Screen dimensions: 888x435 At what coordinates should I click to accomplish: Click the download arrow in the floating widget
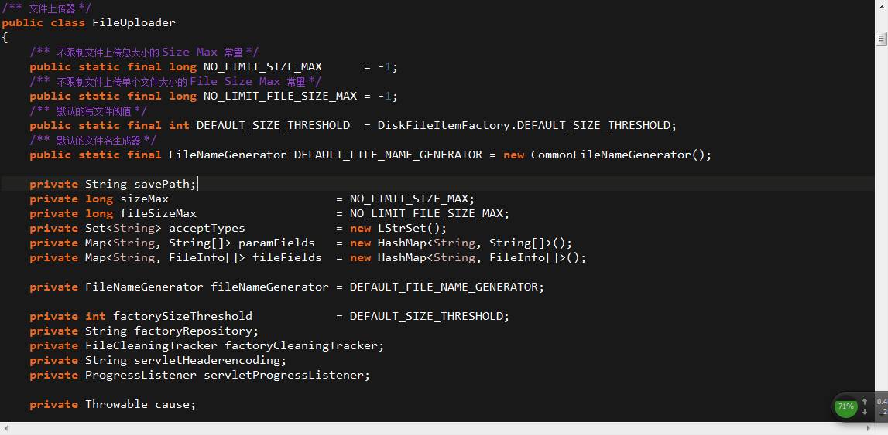coord(864,412)
